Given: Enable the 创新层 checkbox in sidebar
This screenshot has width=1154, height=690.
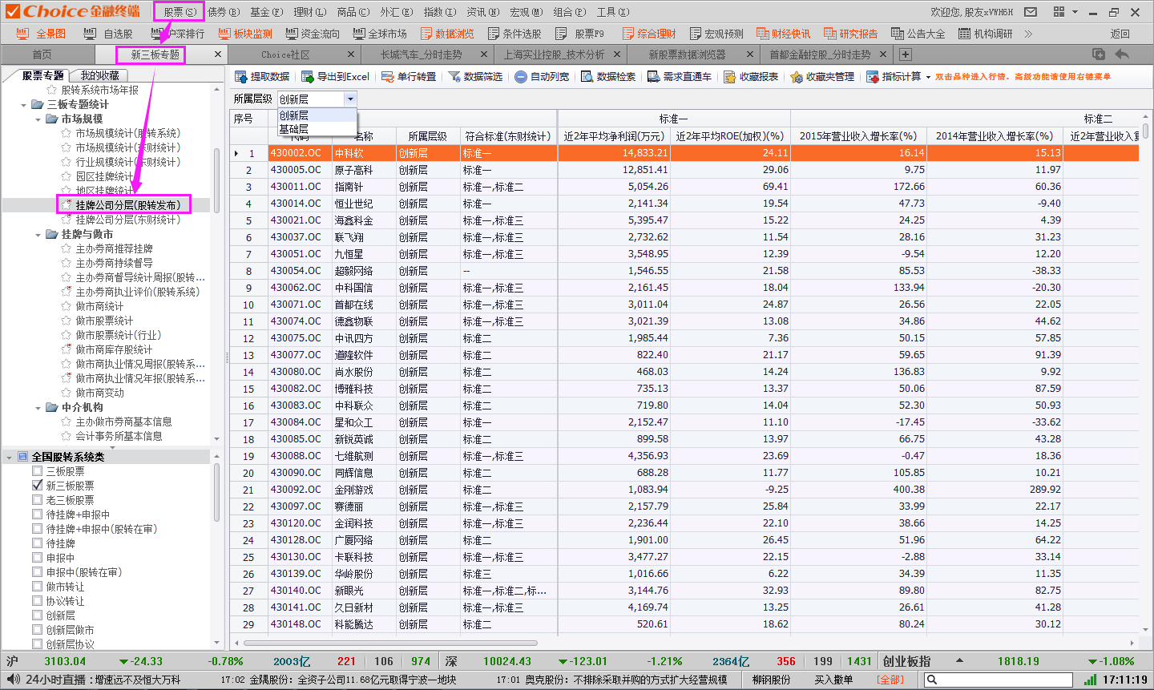Looking at the screenshot, I should click(38, 615).
